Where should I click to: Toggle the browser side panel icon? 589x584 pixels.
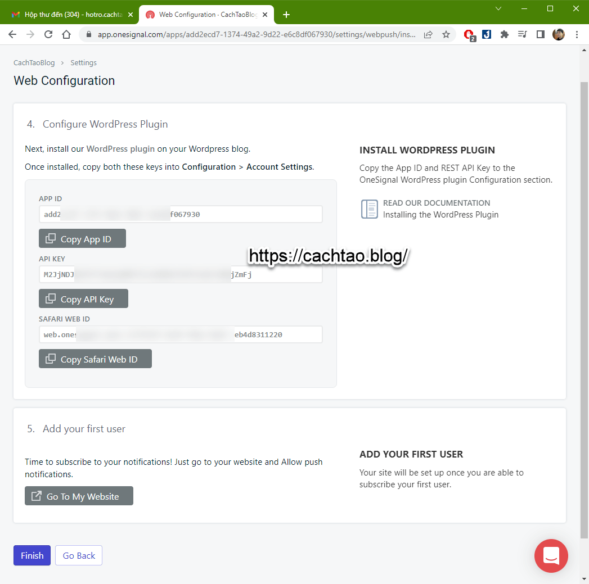[541, 34]
